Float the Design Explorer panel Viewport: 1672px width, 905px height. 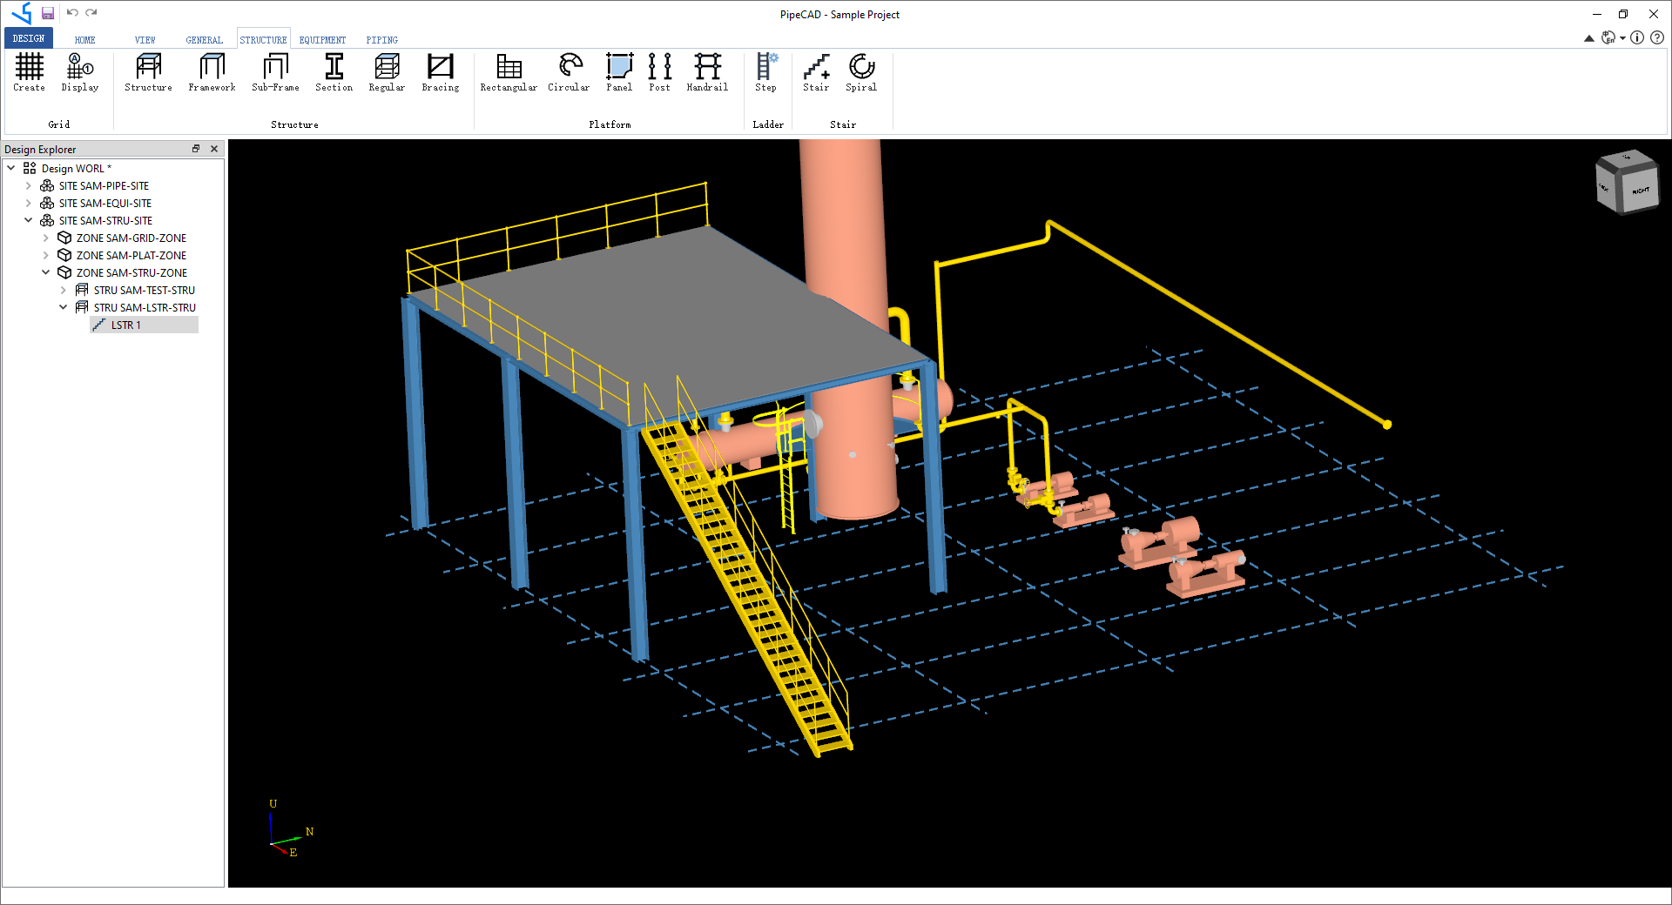[196, 149]
